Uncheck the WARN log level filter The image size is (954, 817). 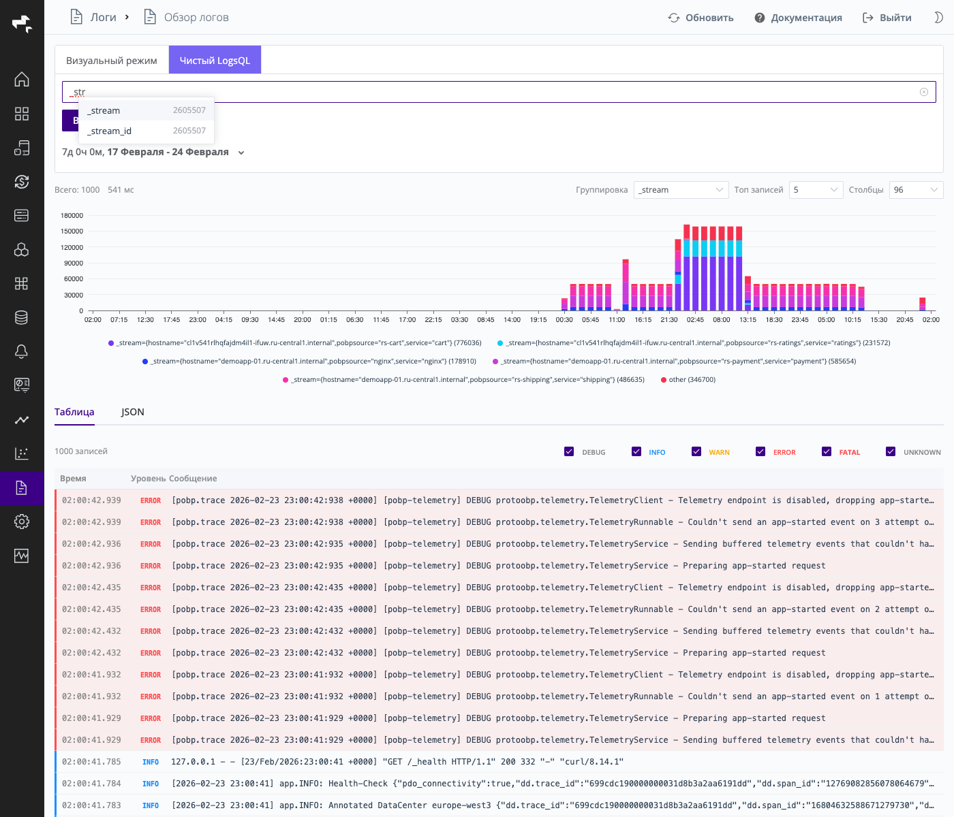point(696,451)
